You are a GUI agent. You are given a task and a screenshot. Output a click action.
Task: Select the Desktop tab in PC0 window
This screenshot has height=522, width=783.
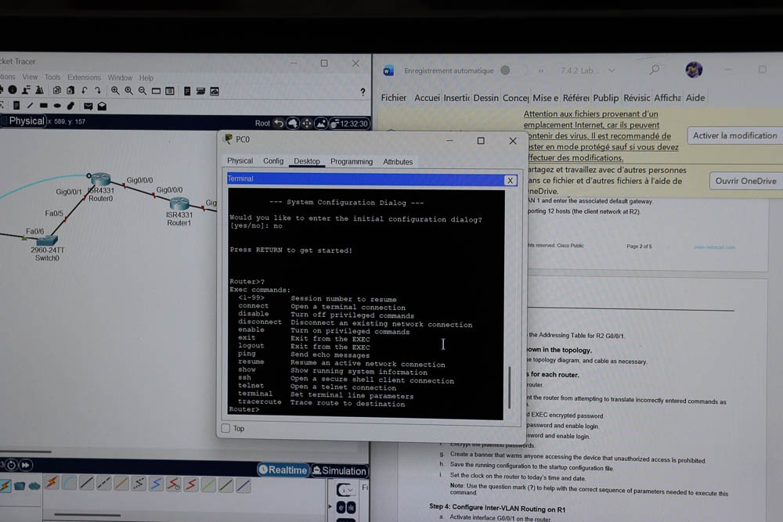(307, 161)
